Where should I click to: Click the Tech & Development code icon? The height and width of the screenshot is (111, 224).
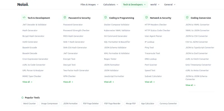[x=24, y=18]
